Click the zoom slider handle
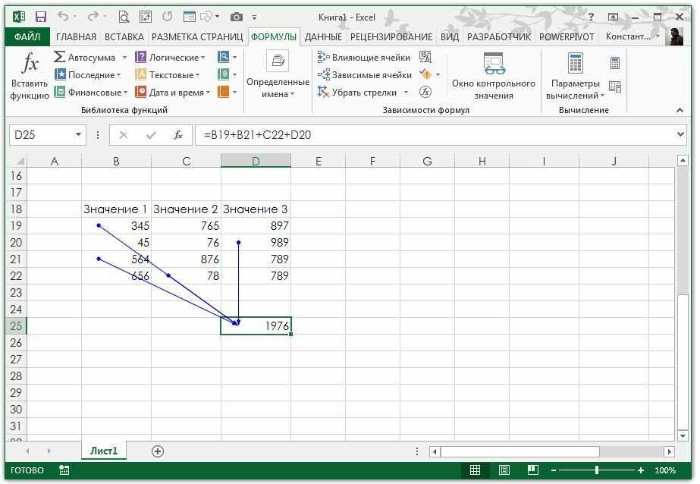The image size is (700, 484). pyautogui.click(x=596, y=470)
